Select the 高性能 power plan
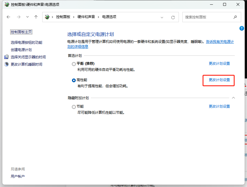Image resolution: width=247 pixels, height=187 pixels. 74,80
